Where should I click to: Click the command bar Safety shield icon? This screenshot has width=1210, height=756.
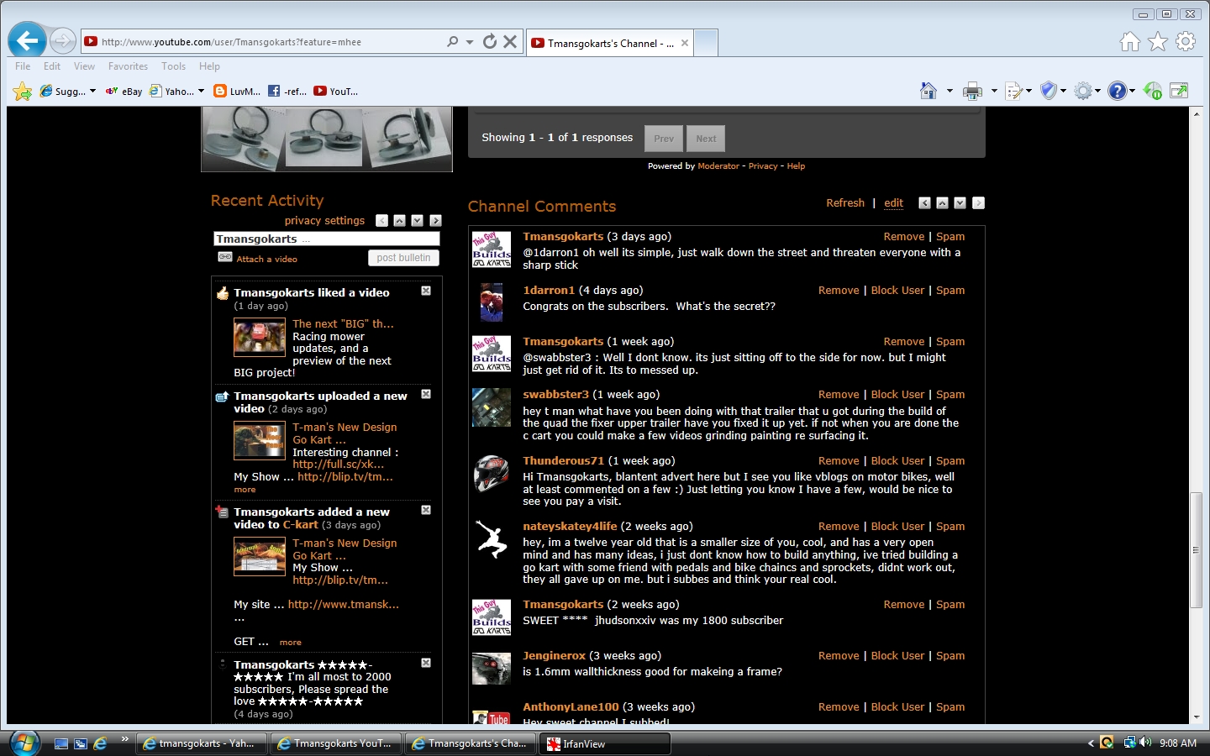(1049, 91)
